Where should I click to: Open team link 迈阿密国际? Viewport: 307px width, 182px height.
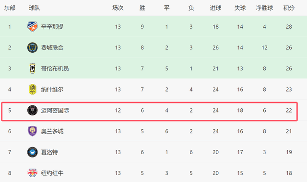tap(55, 111)
